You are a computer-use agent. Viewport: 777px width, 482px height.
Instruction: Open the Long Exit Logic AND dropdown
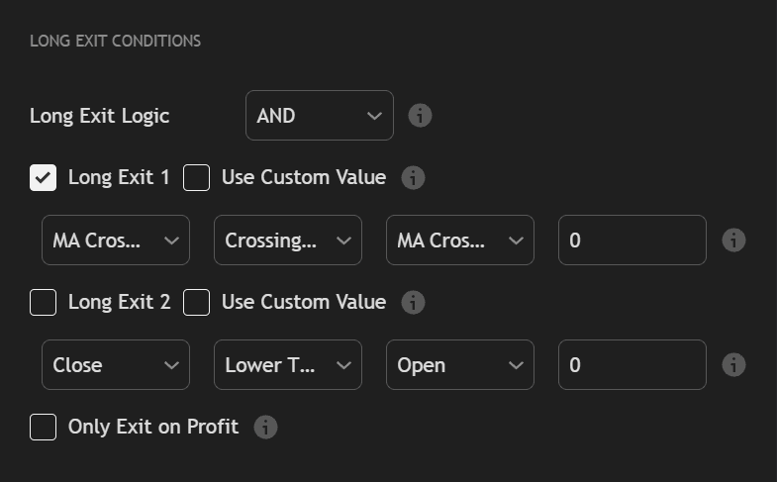pos(319,116)
